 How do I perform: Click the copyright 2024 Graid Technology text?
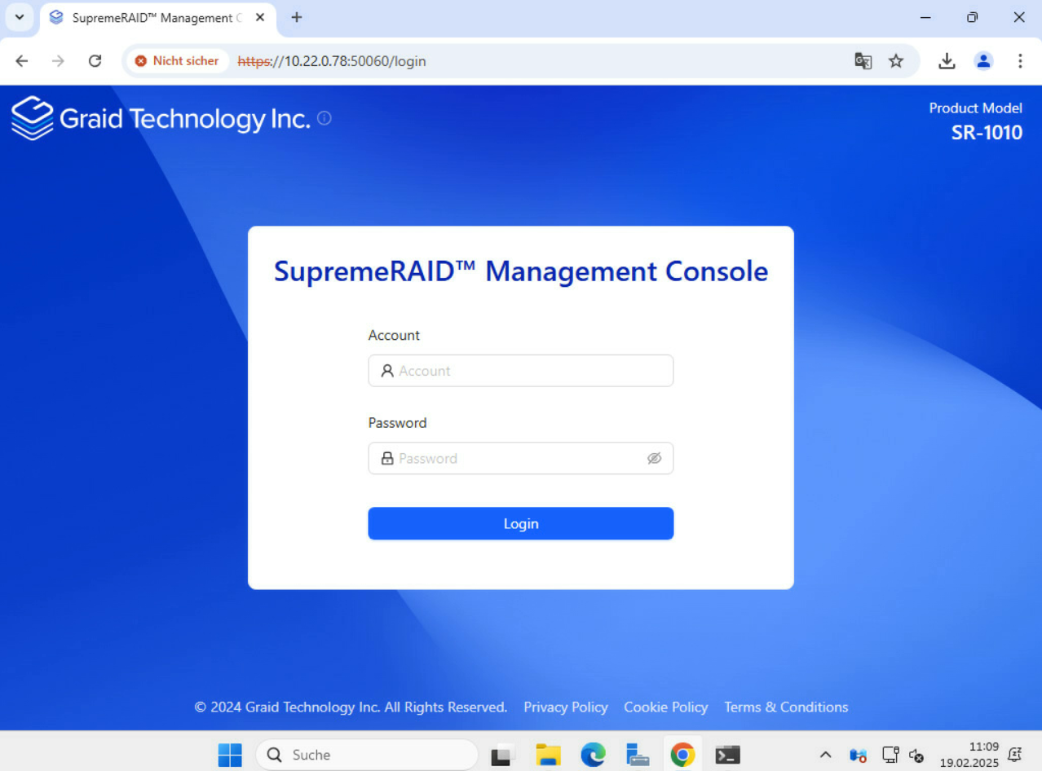(x=351, y=707)
